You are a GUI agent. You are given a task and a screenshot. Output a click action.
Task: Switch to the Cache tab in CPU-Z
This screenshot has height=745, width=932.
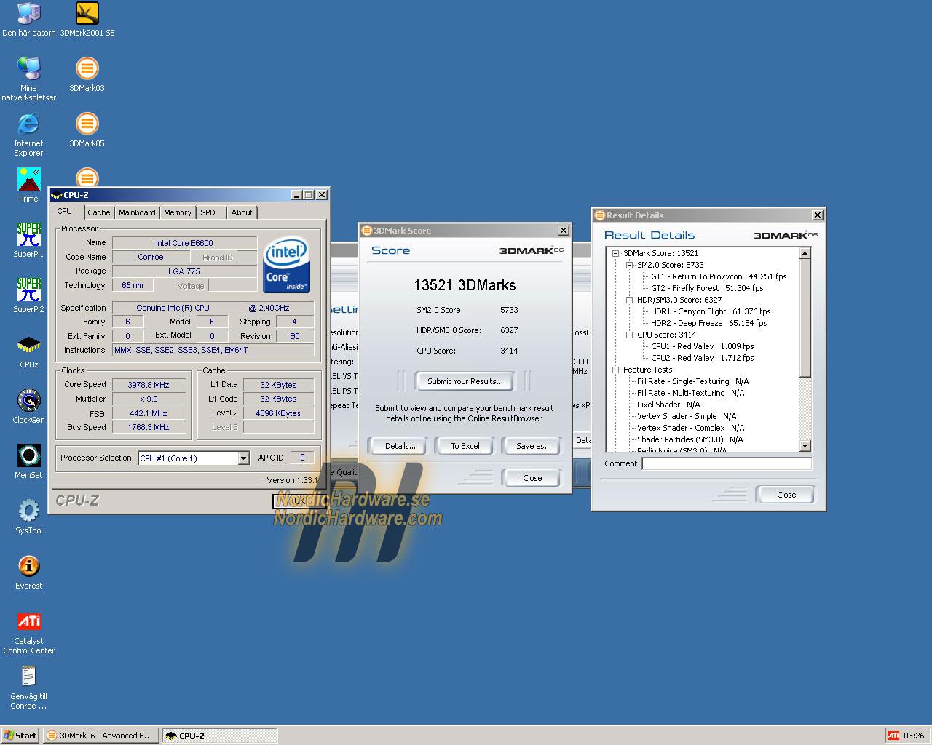point(99,212)
